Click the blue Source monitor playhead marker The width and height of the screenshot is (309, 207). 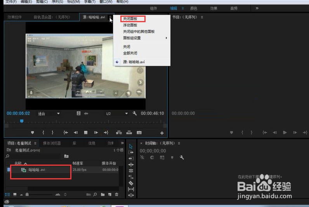[x=22, y=121]
